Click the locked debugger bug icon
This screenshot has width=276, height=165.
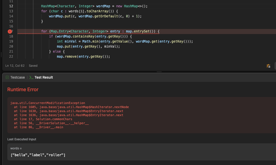[268, 66]
